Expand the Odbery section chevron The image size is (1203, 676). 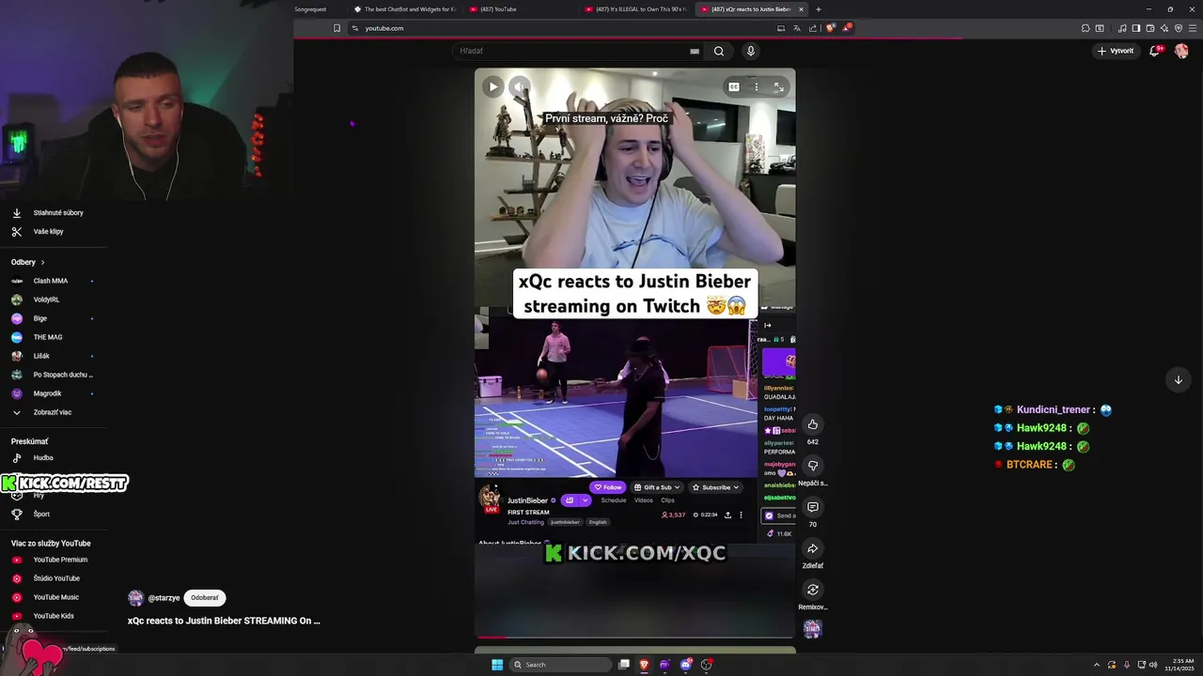42,263
